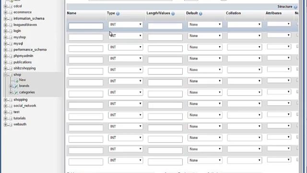
Task: Click the Name column header
Action: 71,13
